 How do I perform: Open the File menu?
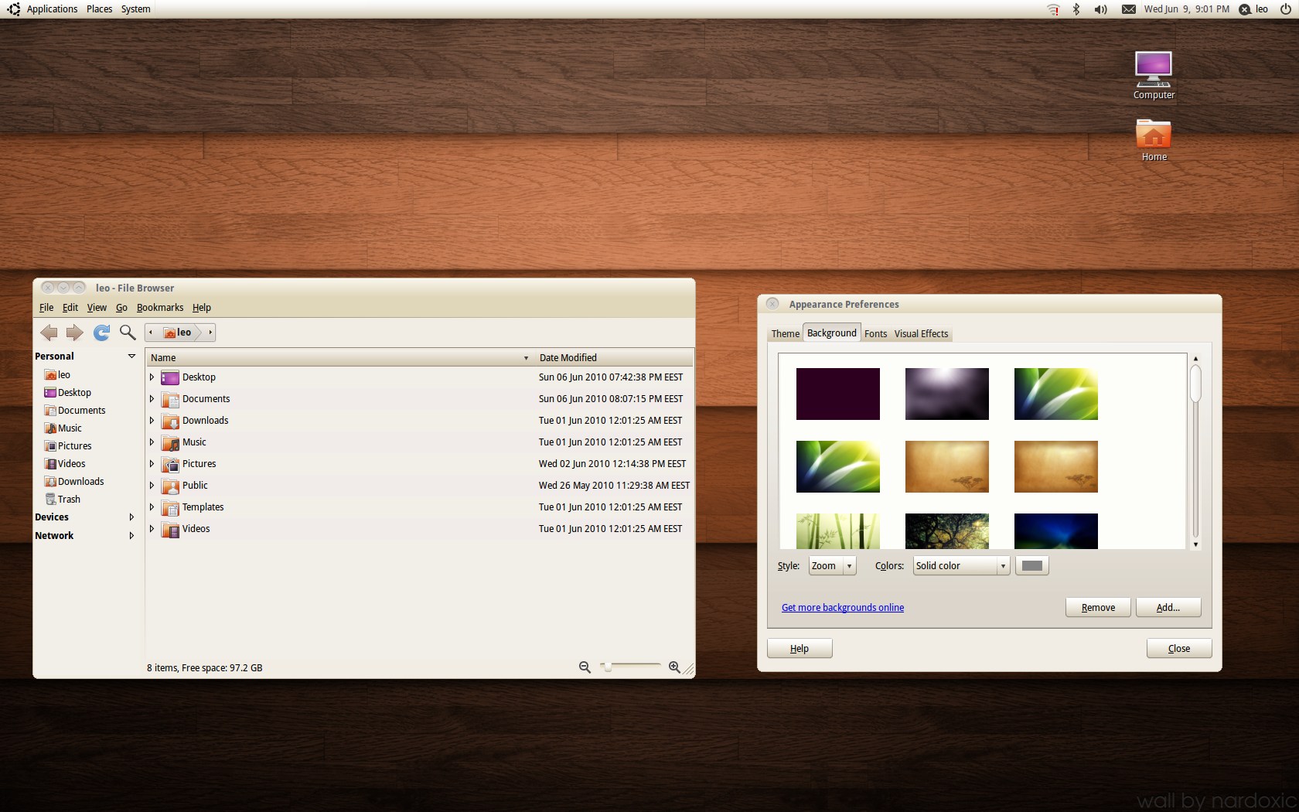[x=46, y=308]
